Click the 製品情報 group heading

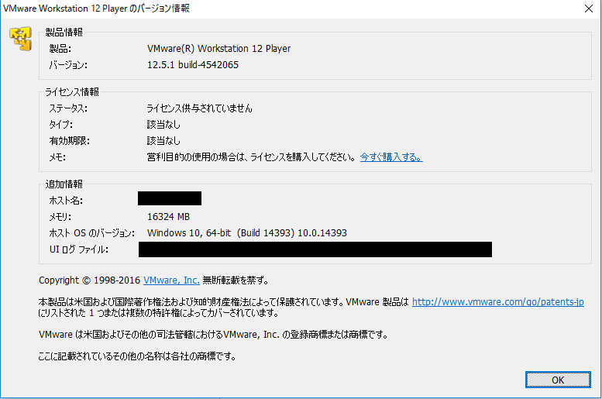pos(64,33)
